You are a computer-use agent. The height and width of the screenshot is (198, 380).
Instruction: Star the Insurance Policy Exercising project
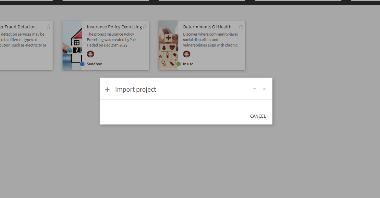click(145, 27)
